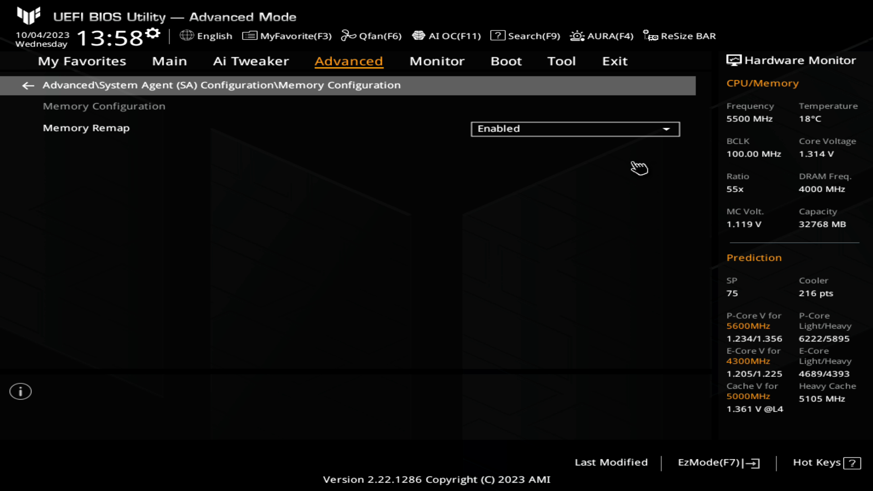Click the 5500 MHz frequency value
This screenshot has width=873, height=491.
coord(749,119)
